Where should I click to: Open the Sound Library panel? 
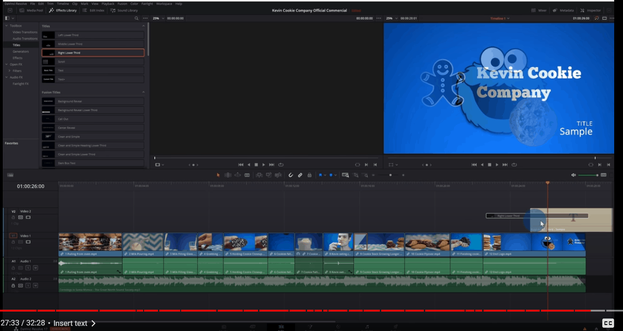[x=125, y=10]
